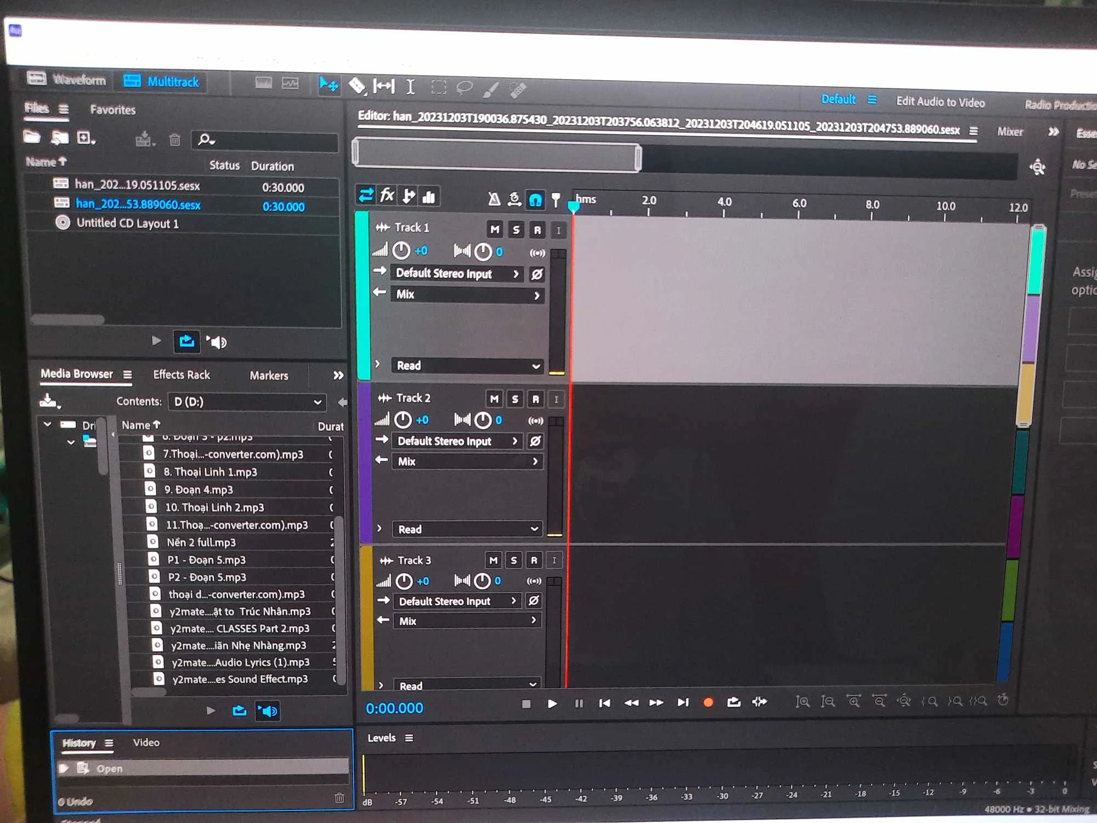The image size is (1097, 823).
Task: Arm Track 3 for record
Action: pos(534,560)
